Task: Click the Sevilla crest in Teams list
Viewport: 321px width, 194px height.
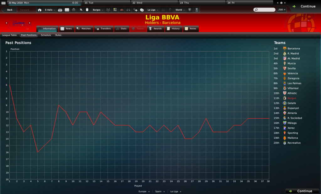Action: [x=285, y=68]
